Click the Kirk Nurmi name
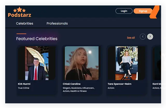Image resolution: width=166 pixels, height=108 pixels. click(x=24, y=84)
